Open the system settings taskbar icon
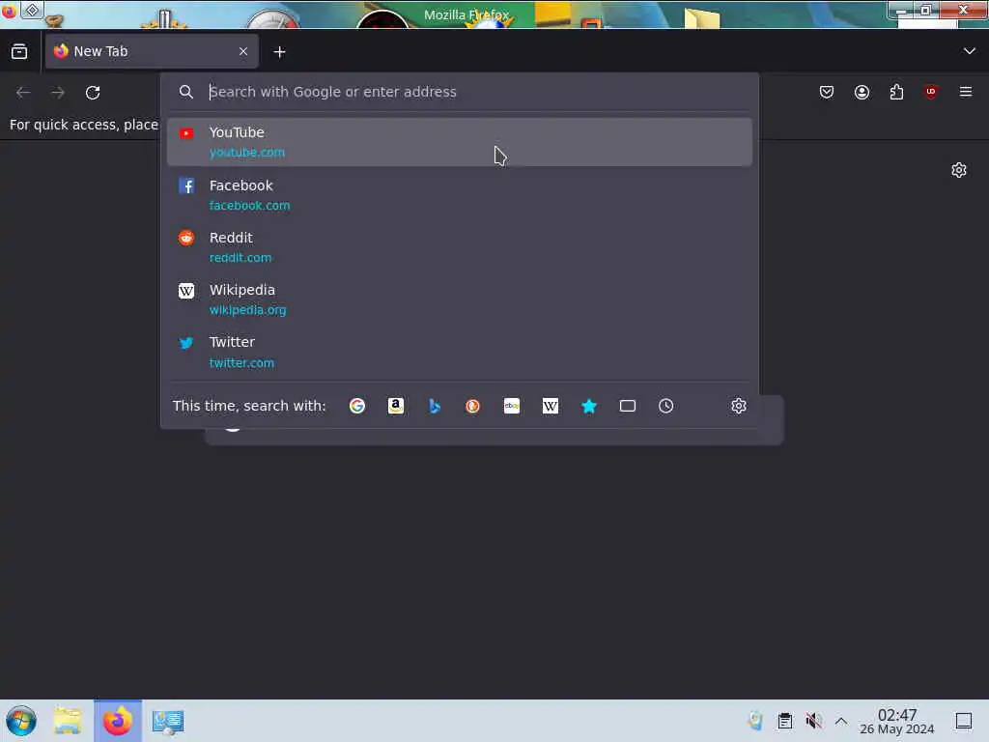The height and width of the screenshot is (742, 989). click(168, 721)
